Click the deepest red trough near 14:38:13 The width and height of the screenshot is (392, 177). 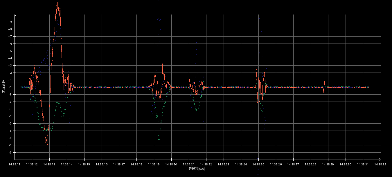pyautogui.click(x=47, y=144)
